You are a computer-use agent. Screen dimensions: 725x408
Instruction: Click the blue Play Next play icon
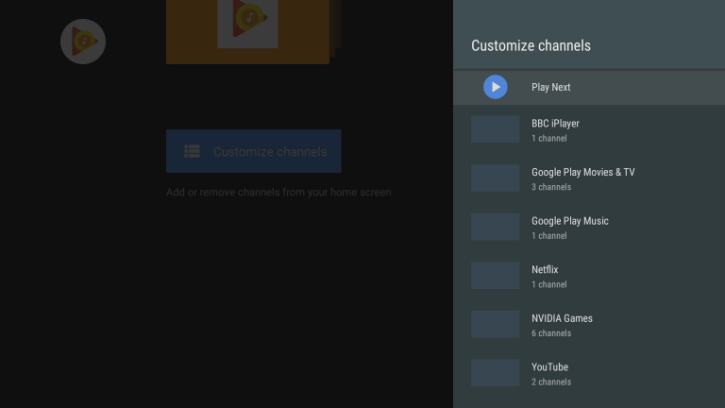pyautogui.click(x=495, y=87)
